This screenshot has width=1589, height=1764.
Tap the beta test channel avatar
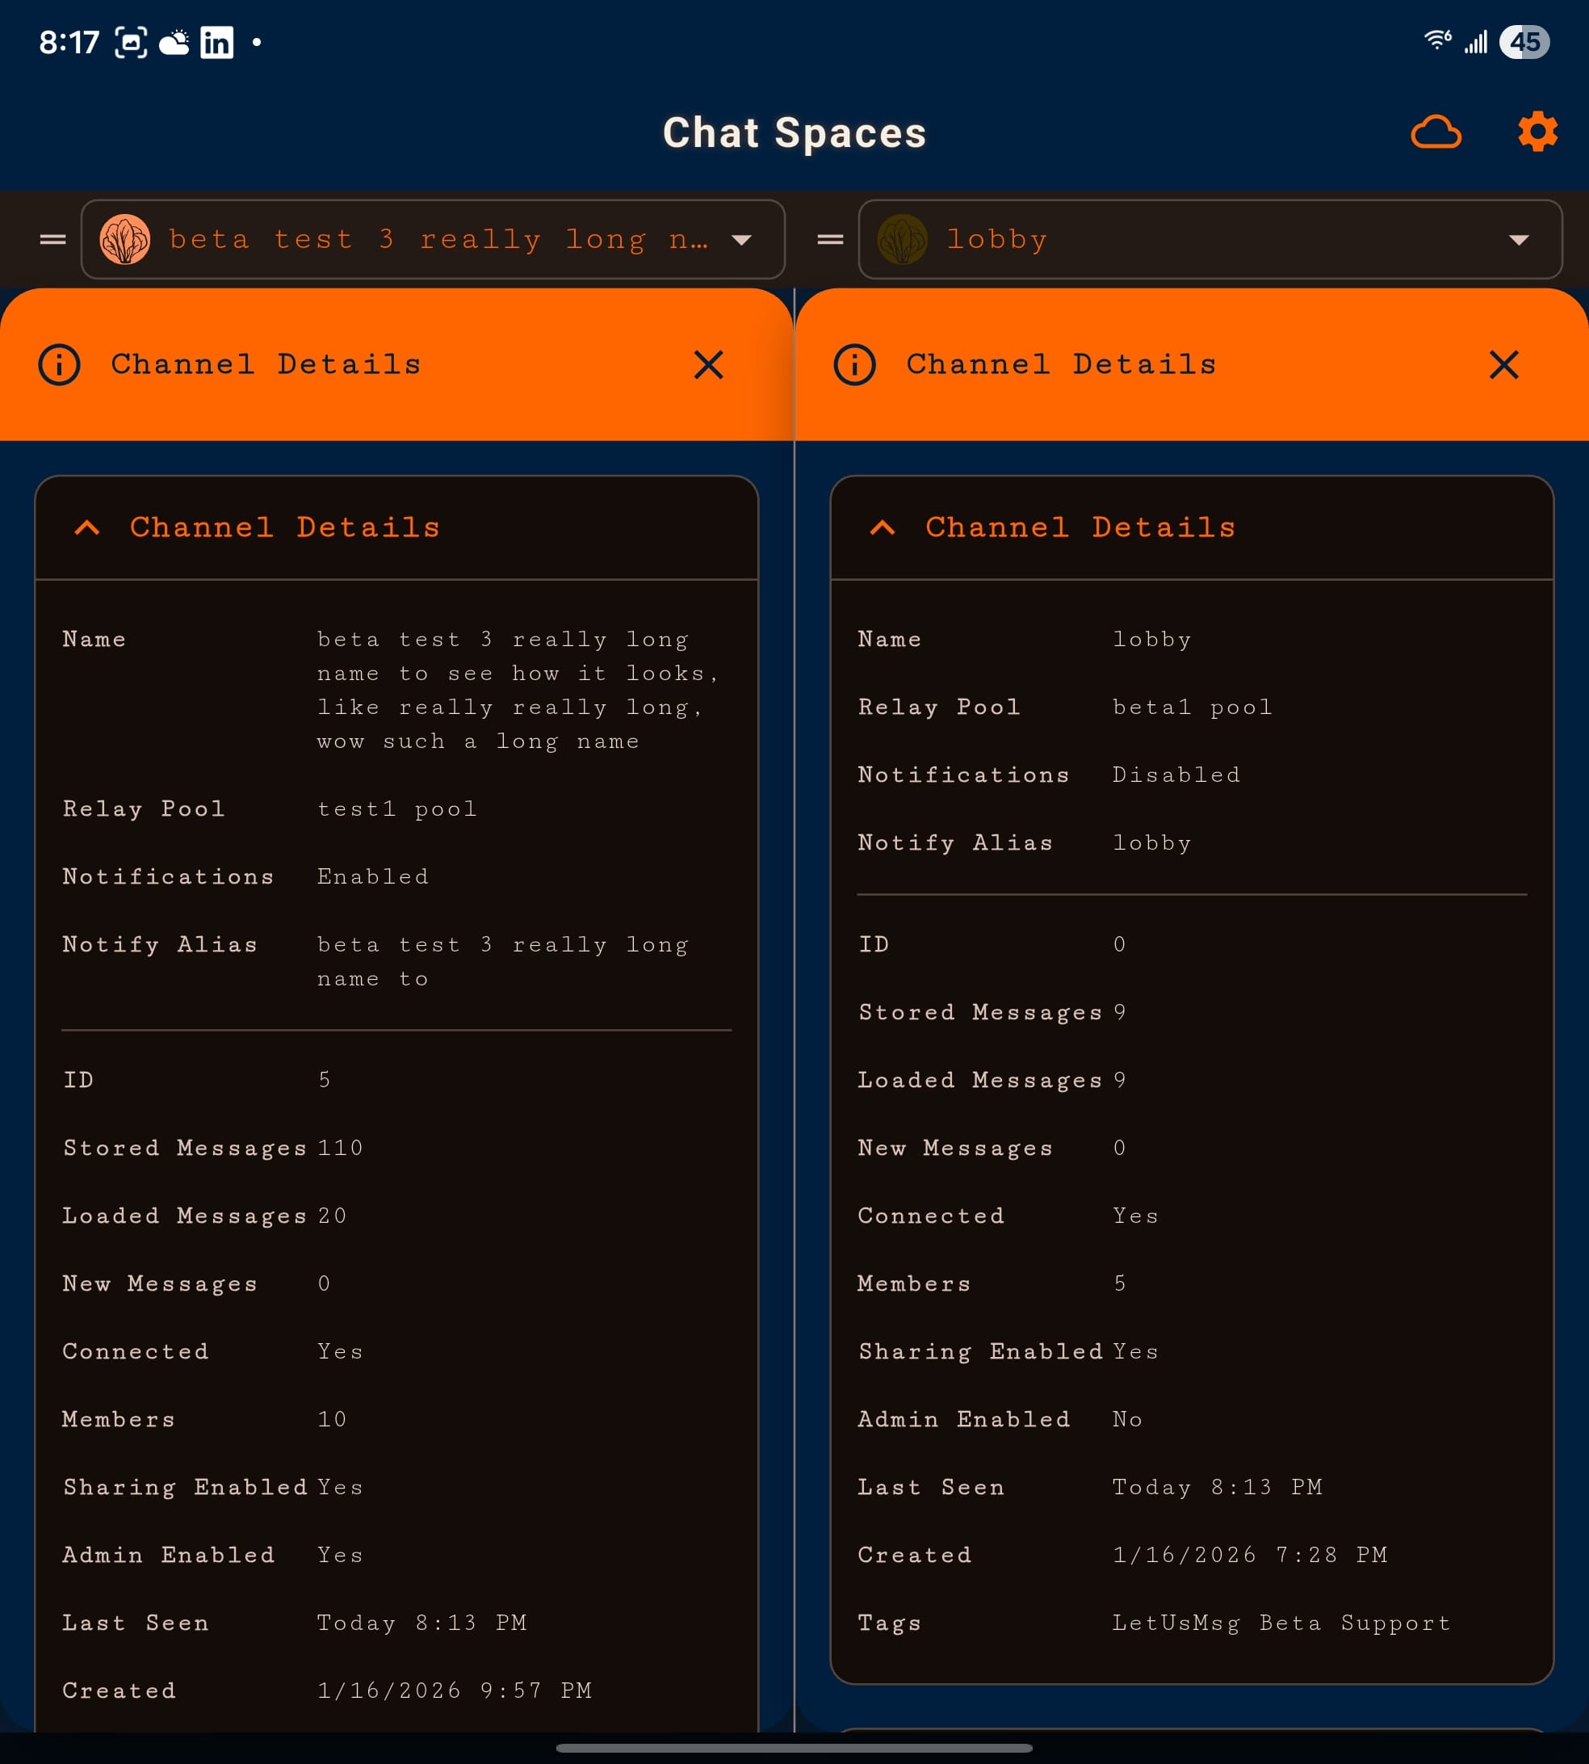tap(125, 239)
